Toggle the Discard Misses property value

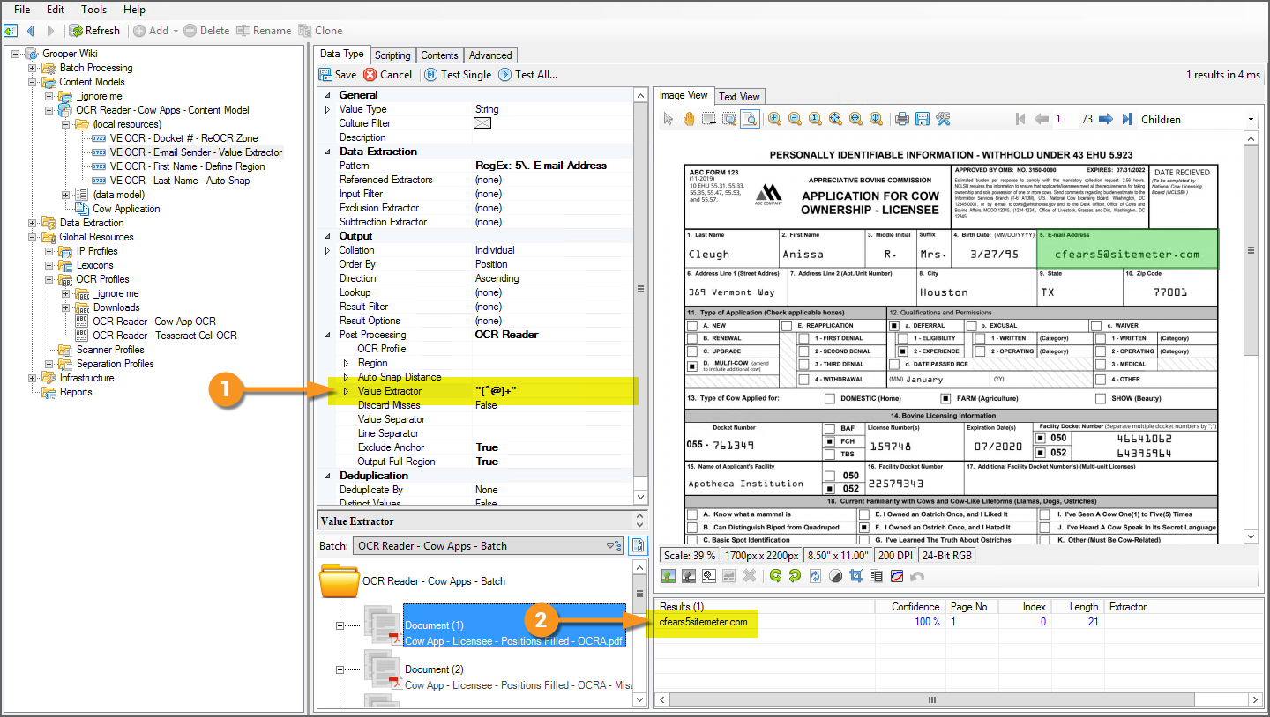(487, 405)
